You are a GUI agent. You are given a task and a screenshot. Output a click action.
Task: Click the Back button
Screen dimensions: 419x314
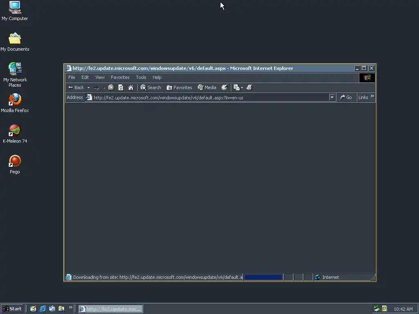76,87
